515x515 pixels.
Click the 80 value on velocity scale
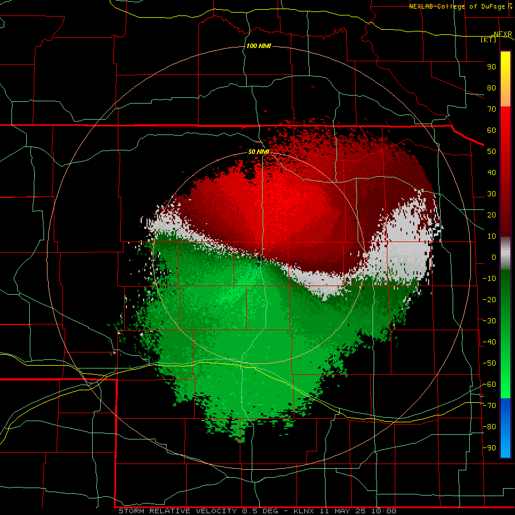coord(492,88)
